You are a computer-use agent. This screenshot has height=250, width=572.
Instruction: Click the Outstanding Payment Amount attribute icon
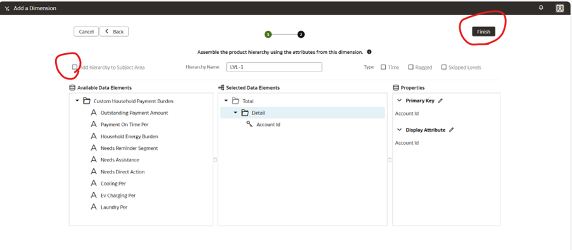coord(93,113)
